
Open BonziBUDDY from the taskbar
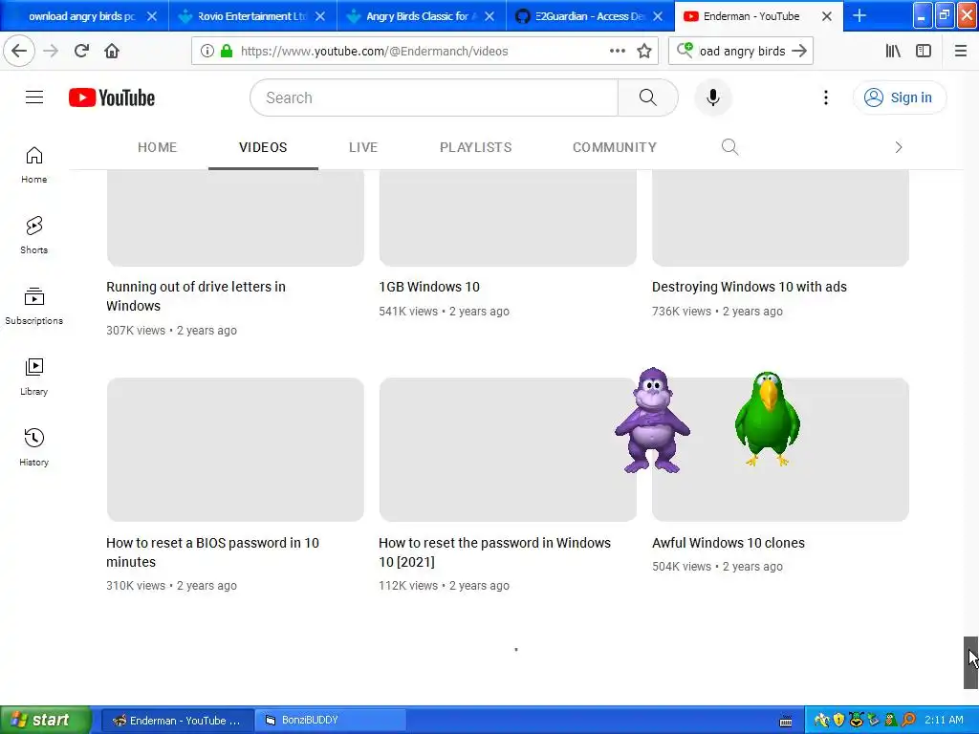tap(331, 721)
